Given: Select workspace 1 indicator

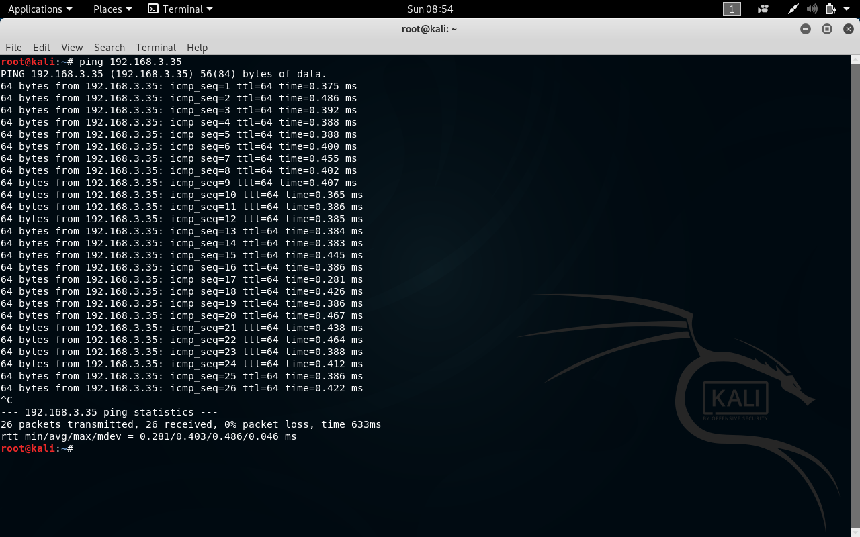Looking at the screenshot, I should click(732, 9).
